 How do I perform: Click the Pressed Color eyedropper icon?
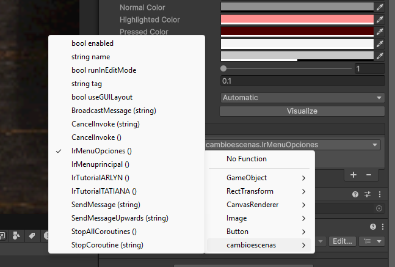(380, 31)
